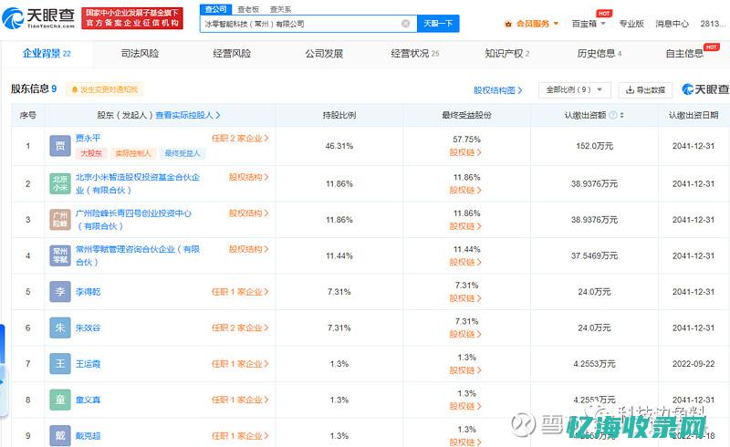Screen dimensions: 730x447
Task: Click the 北京小米 shareholder avatar
Action: pyautogui.click(x=59, y=183)
